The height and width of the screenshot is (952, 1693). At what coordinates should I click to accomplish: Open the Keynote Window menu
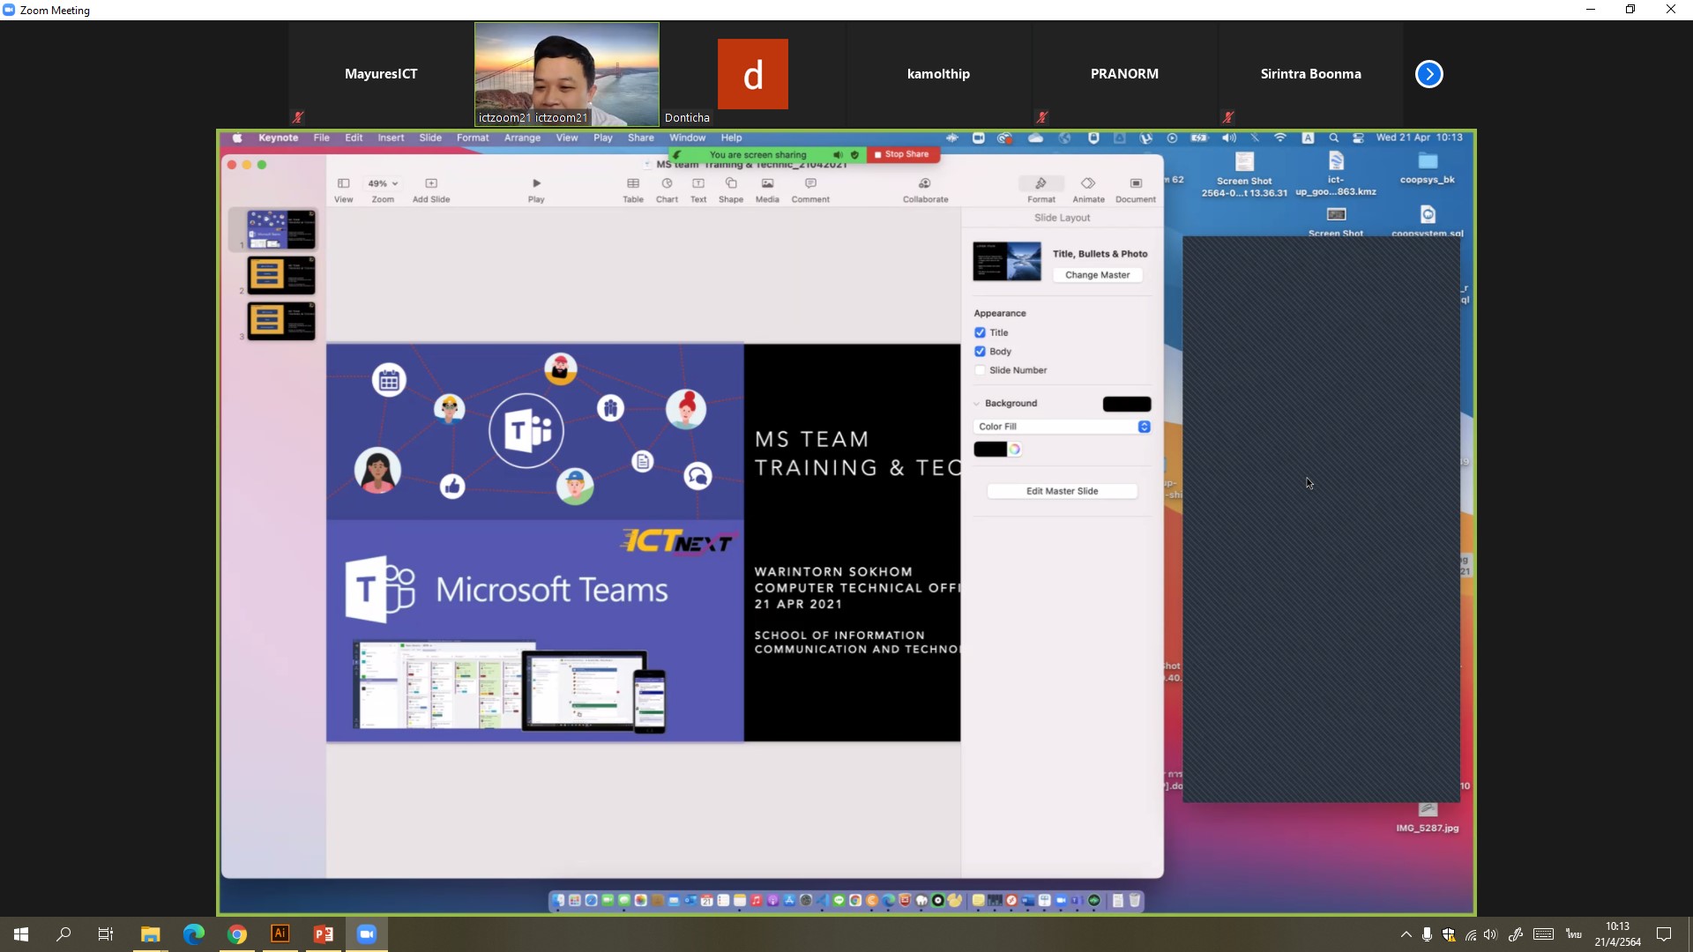click(687, 138)
